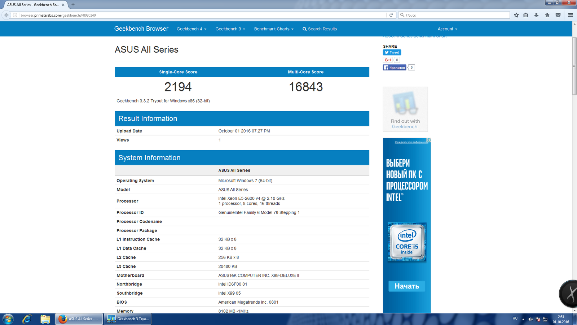Expand the Account dropdown menu

(447, 29)
